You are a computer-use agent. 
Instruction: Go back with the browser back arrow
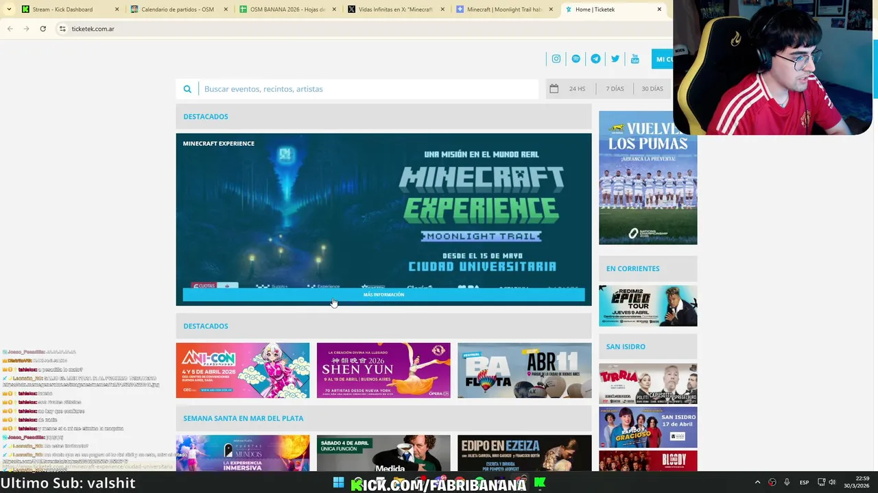click(x=10, y=29)
